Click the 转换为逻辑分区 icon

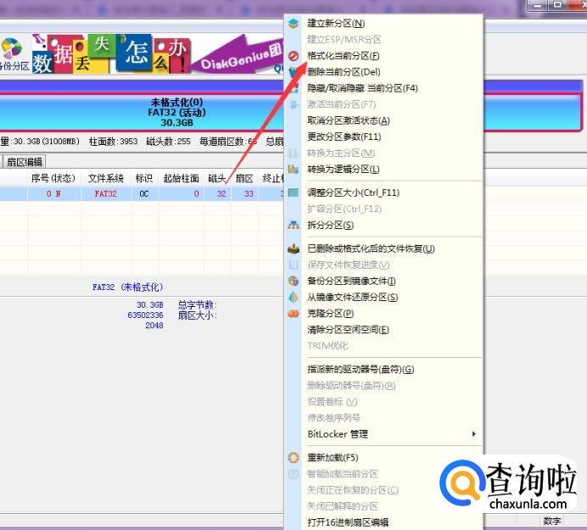pos(293,170)
